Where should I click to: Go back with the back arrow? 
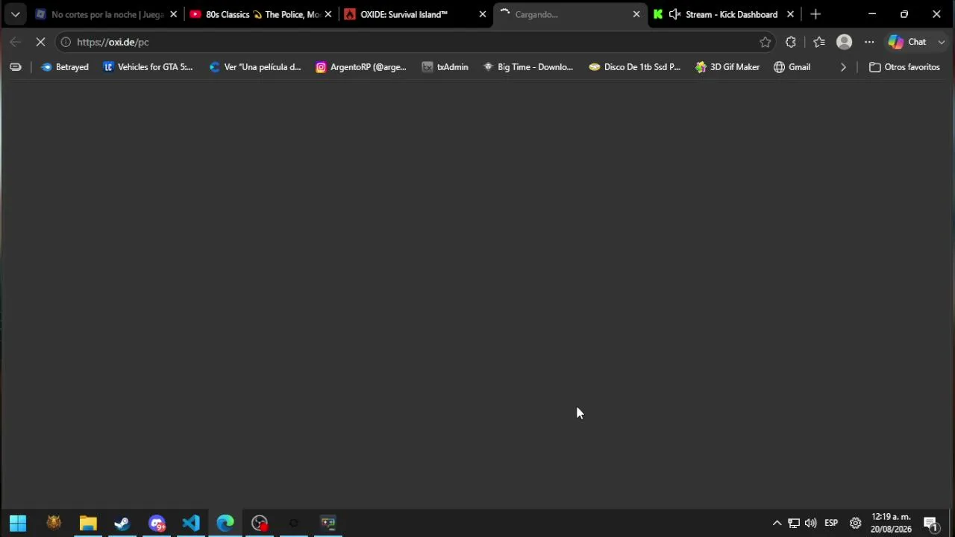[x=15, y=42]
